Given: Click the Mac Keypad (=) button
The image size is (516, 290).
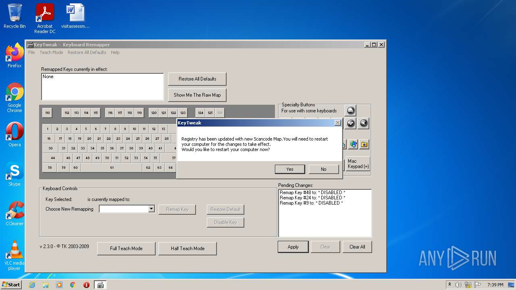Looking at the screenshot, I should [x=358, y=164].
